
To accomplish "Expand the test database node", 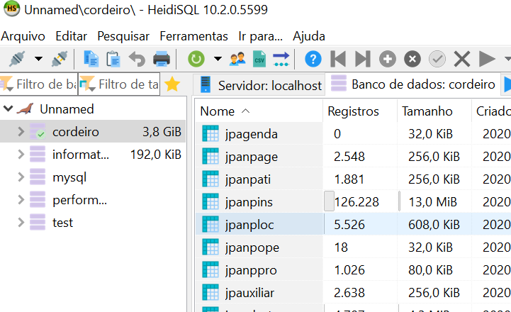I will (21, 223).
